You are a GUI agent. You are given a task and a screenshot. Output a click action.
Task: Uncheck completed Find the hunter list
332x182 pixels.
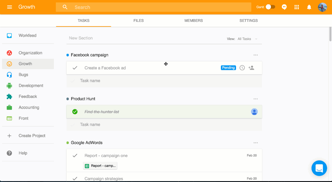(x=75, y=112)
